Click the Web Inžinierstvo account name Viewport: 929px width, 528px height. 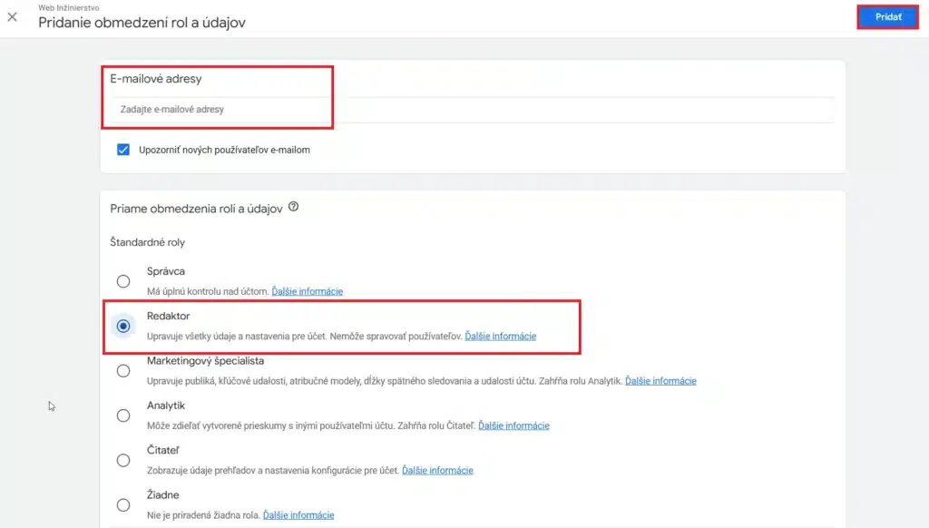[68, 7]
